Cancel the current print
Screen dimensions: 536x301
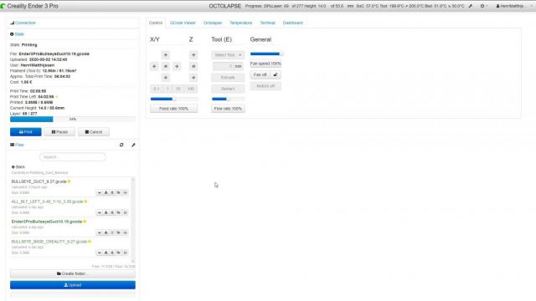pos(94,132)
